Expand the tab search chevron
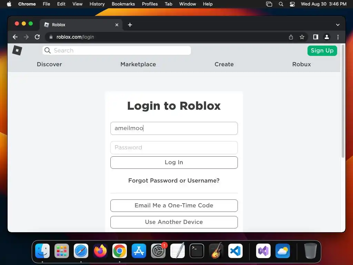The image size is (353, 265). (x=338, y=25)
